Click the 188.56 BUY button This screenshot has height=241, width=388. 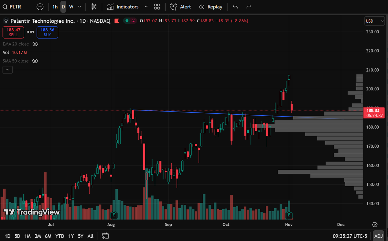click(x=47, y=32)
